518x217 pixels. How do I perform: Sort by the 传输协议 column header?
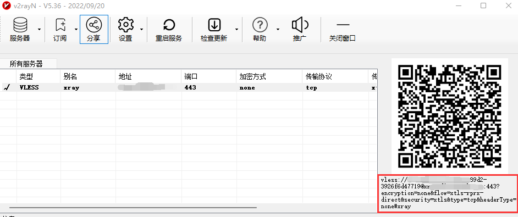tap(335, 76)
